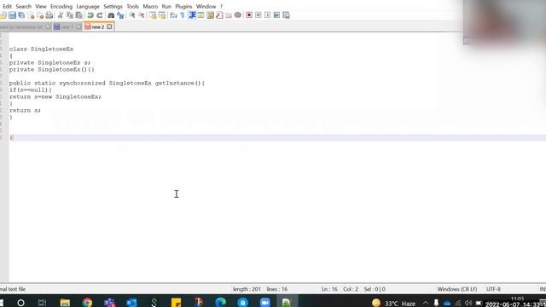Click 'UTF-8' encoding status field

point(493,289)
